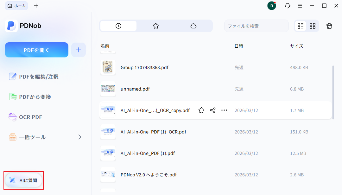This screenshot has height=195, width=342.
Task: Open the trash bin for deleted files
Action: (x=329, y=26)
